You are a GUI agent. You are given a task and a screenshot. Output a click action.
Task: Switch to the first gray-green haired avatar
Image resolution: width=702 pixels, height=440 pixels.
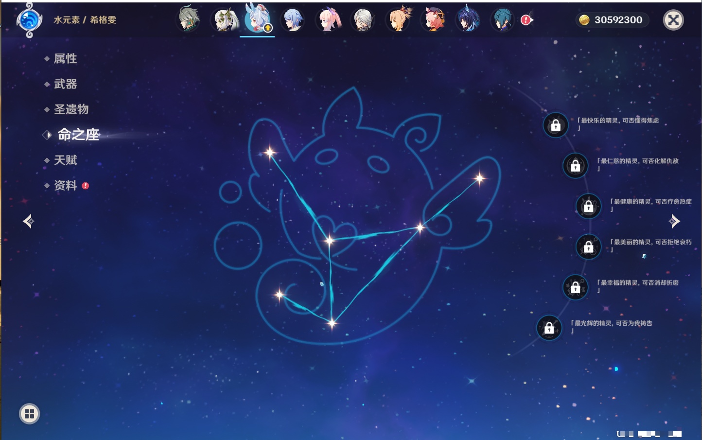pos(189,20)
